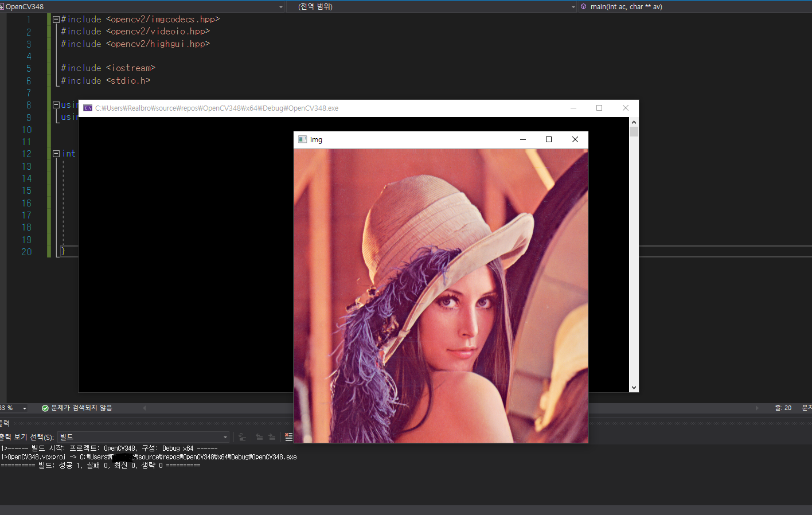Click the #include <opencv2/imgcodecs.hpp> line

coord(140,19)
